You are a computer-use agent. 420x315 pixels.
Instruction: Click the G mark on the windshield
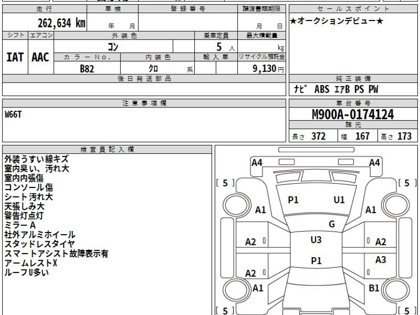click(x=332, y=224)
